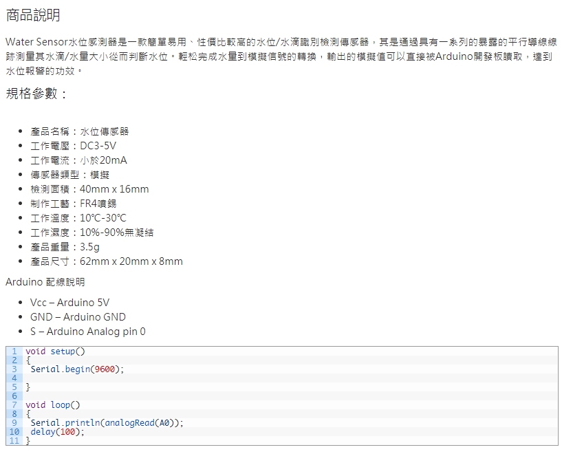The width and height of the screenshot is (562, 454).
Task: Select the 工作濕度:10%-90%無凝結 line
Action: [x=91, y=233]
